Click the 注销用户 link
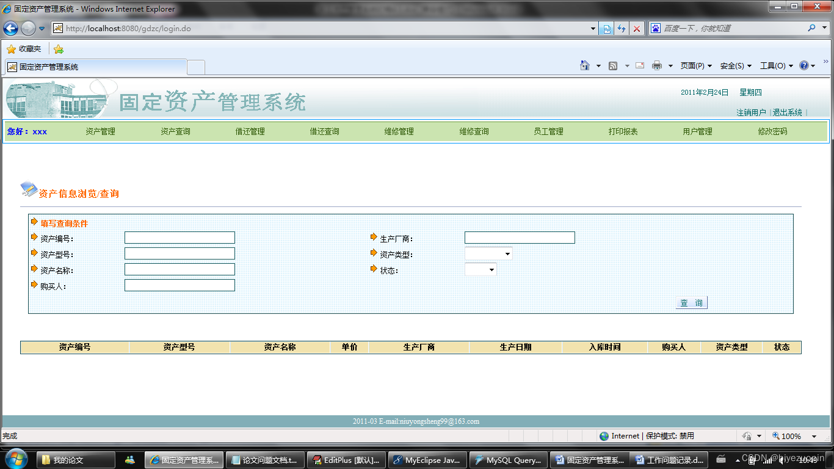 (751, 112)
